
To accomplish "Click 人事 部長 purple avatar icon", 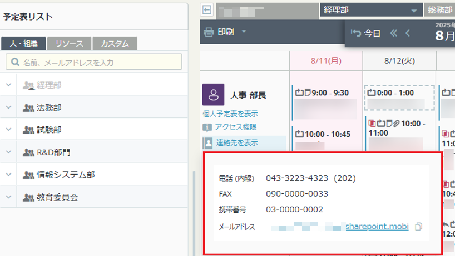I will coord(213,95).
